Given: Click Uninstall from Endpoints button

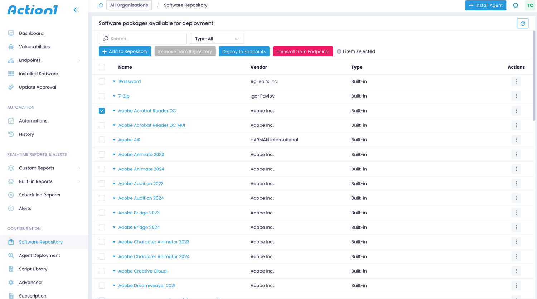Looking at the screenshot, I should 303,51.
